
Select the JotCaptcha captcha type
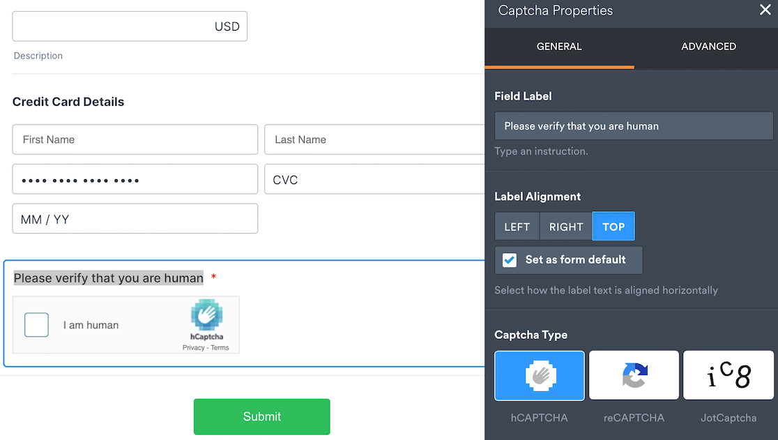tap(728, 375)
